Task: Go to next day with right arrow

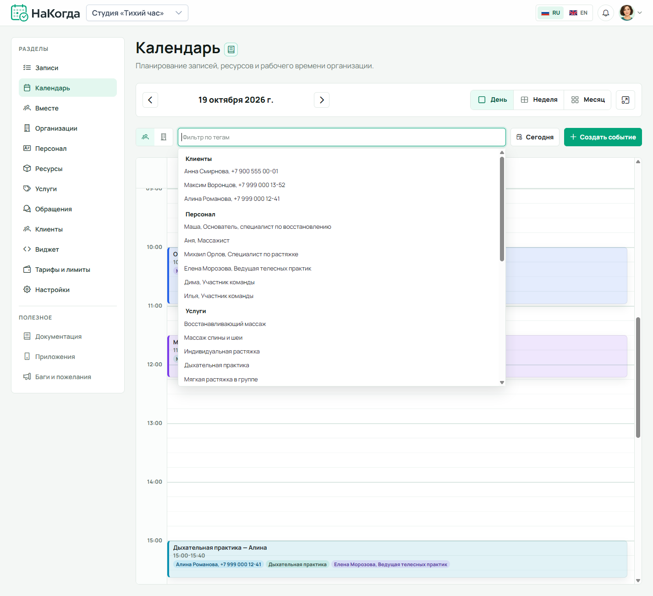Action: (x=322, y=100)
